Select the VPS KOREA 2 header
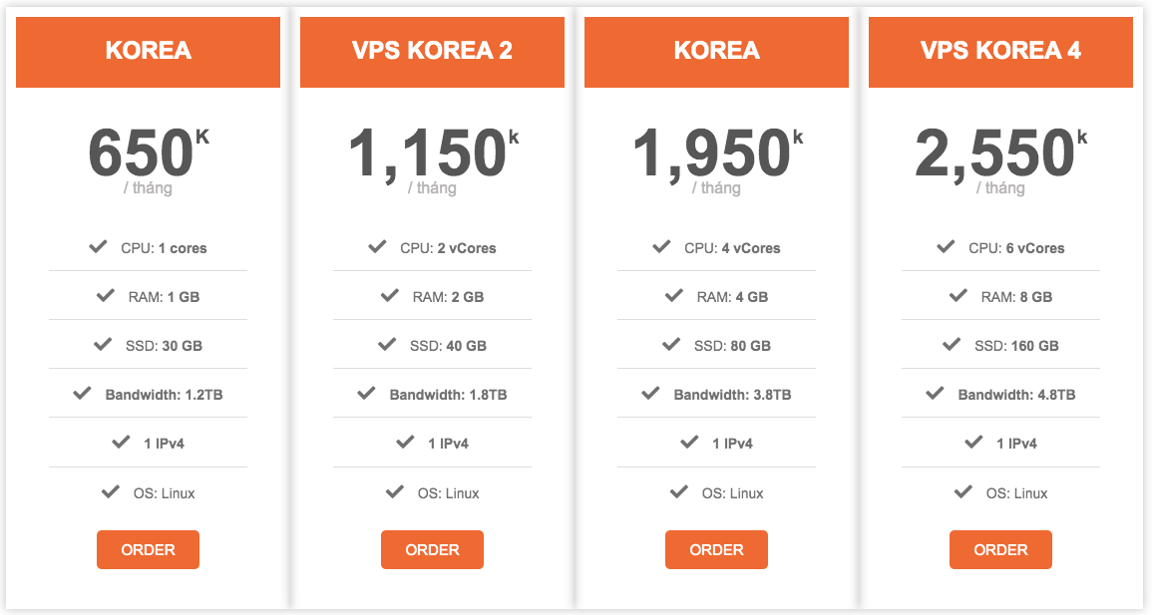Viewport: 1152px width, 615px height. pyautogui.click(x=432, y=52)
